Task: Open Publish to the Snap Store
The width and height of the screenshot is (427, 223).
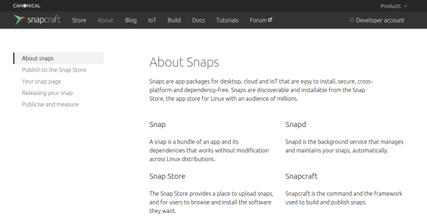Action: click(54, 70)
